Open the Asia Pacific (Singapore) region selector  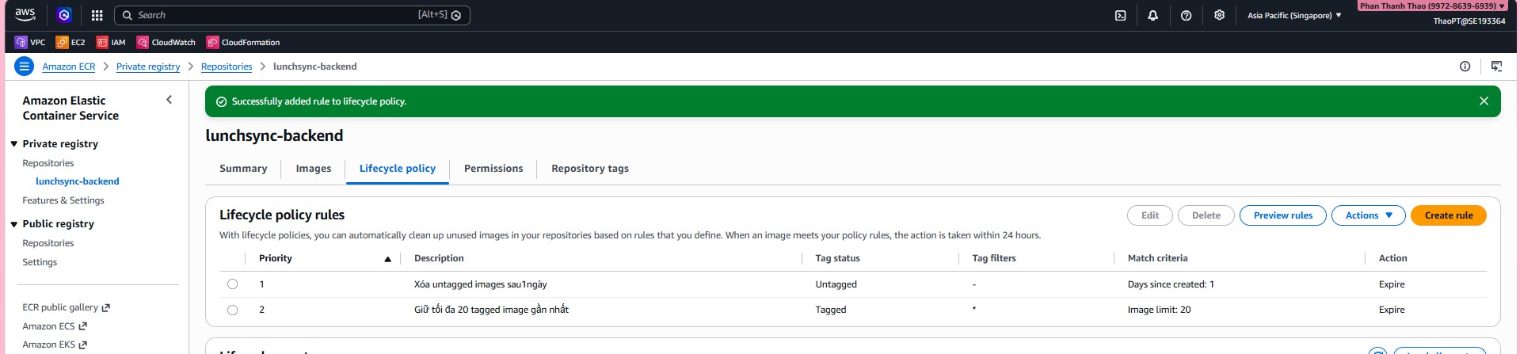[x=1293, y=15]
